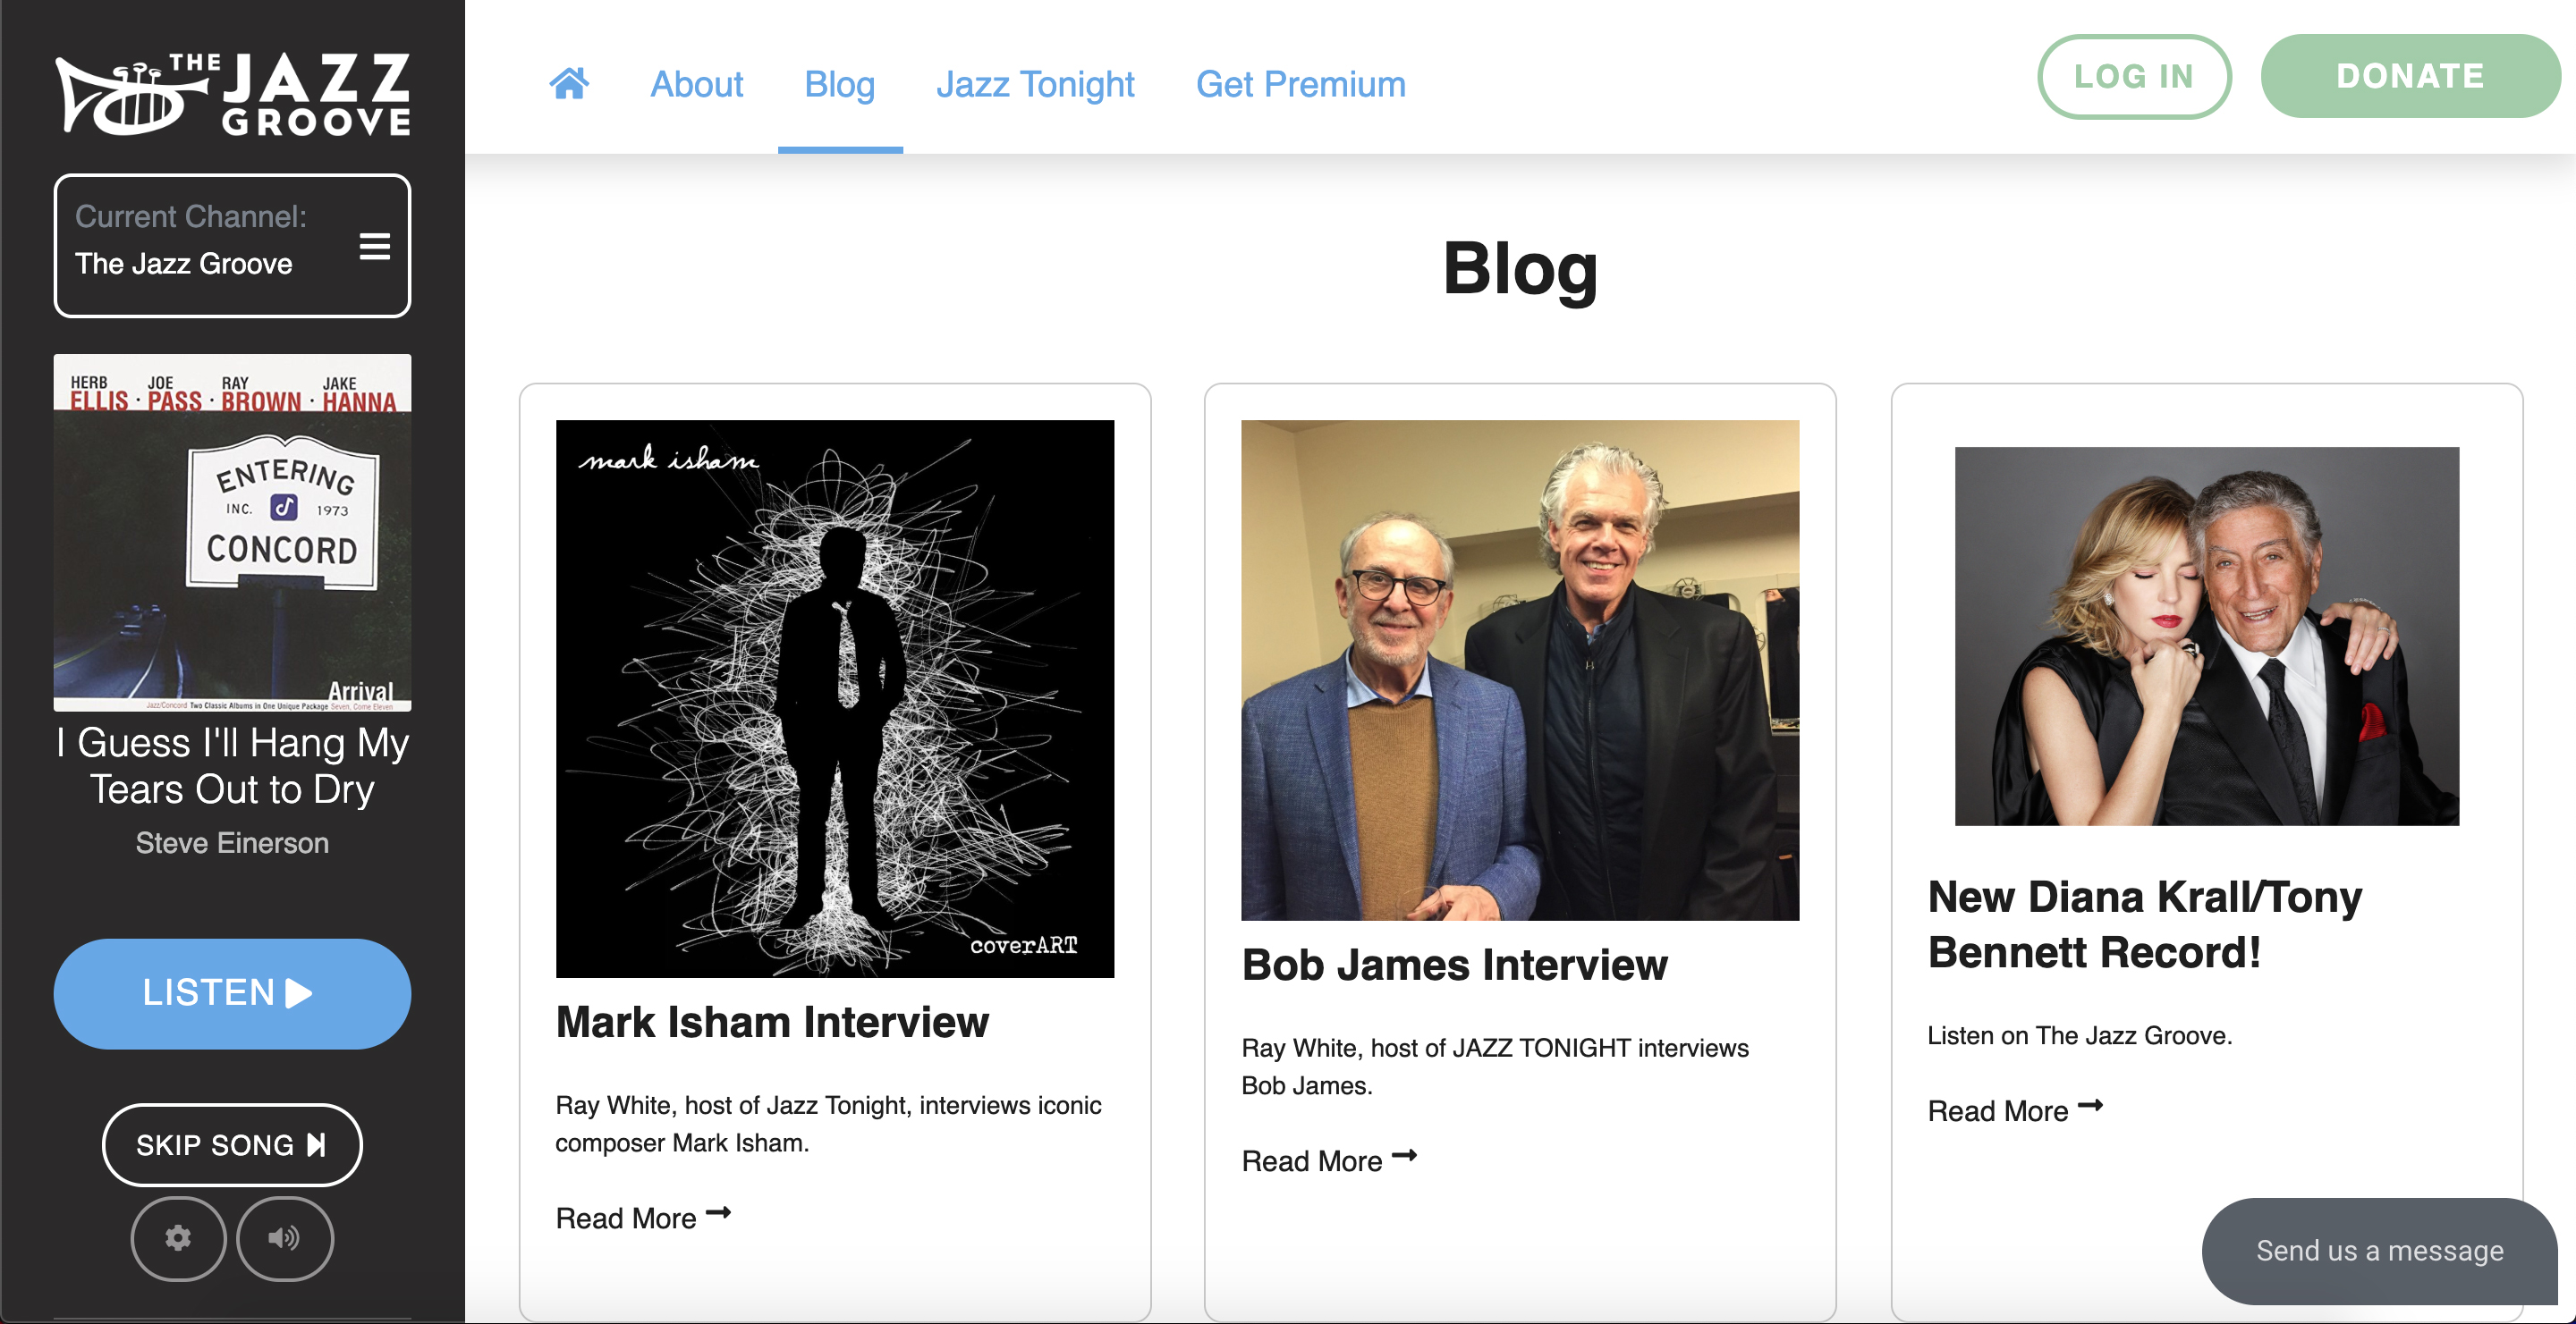Open the Bob James Interview title
The width and height of the screenshot is (2576, 1324).
click(x=1454, y=966)
